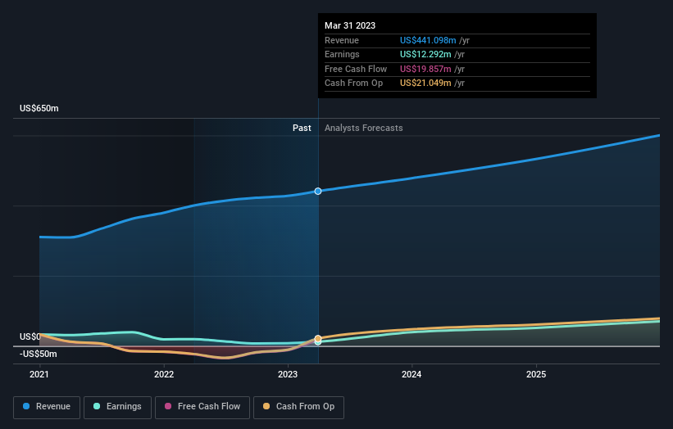This screenshot has width=673, height=429.
Task: Toggle the Earnings legend button
Action: (x=117, y=407)
